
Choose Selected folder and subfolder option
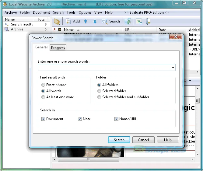point(99,97)
